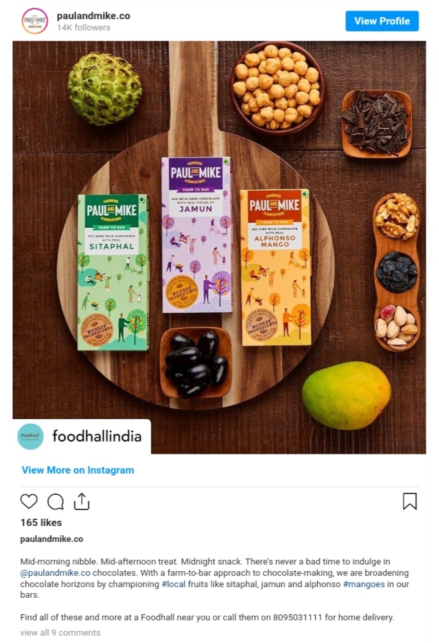Open the @paulandmike.co mention in caption
This screenshot has height=643, width=439.
pos(55,573)
